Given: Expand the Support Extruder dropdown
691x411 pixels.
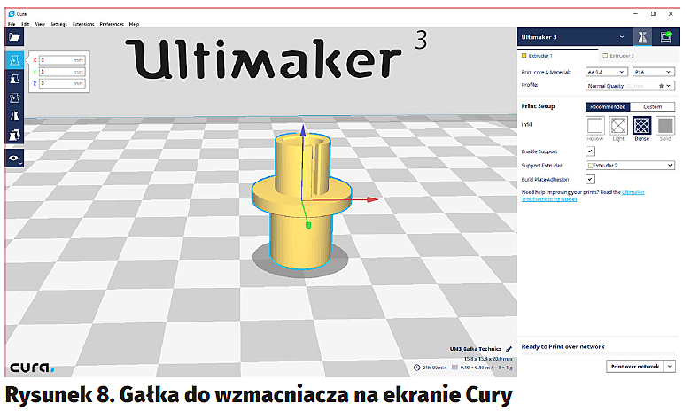Looking at the screenshot, I should (x=630, y=165).
